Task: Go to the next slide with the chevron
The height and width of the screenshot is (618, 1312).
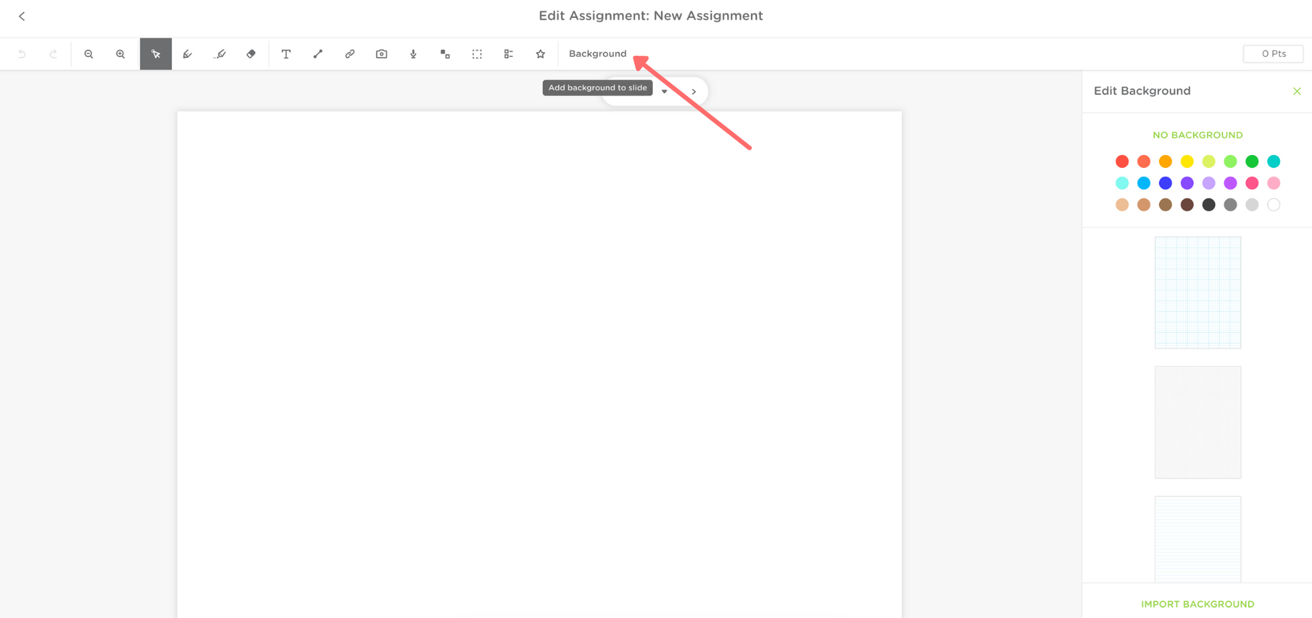Action: pos(694,91)
